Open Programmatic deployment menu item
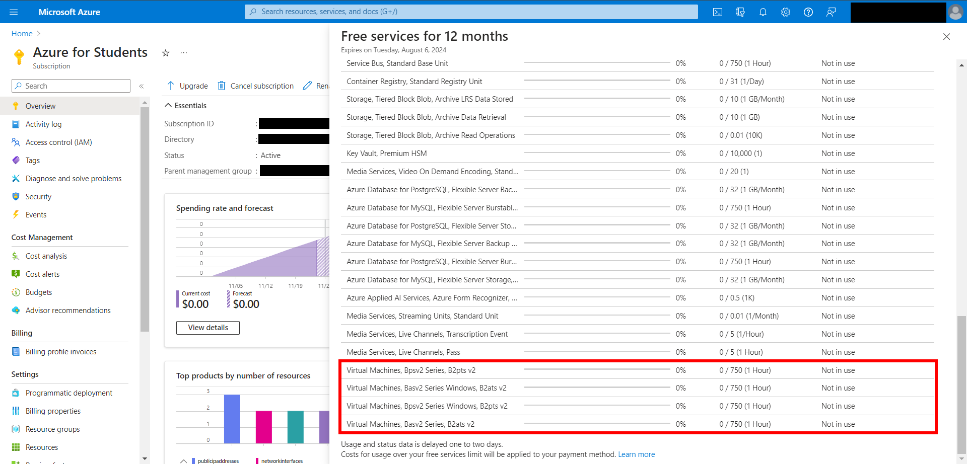 pos(70,393)
